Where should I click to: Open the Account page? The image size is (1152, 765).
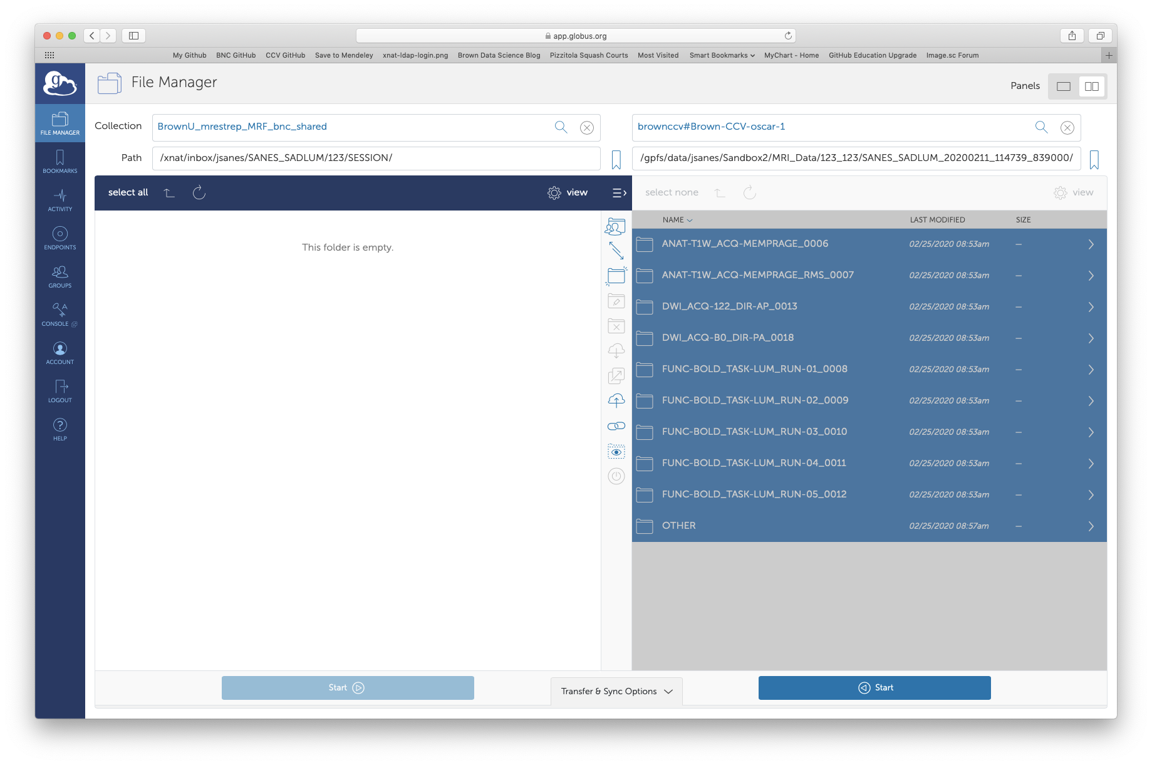60,353
